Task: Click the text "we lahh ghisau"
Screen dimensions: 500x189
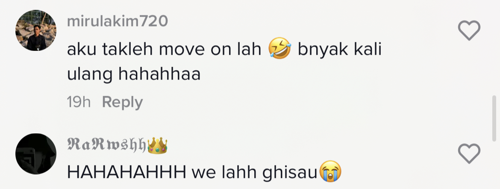Action: tap(255, 173)
